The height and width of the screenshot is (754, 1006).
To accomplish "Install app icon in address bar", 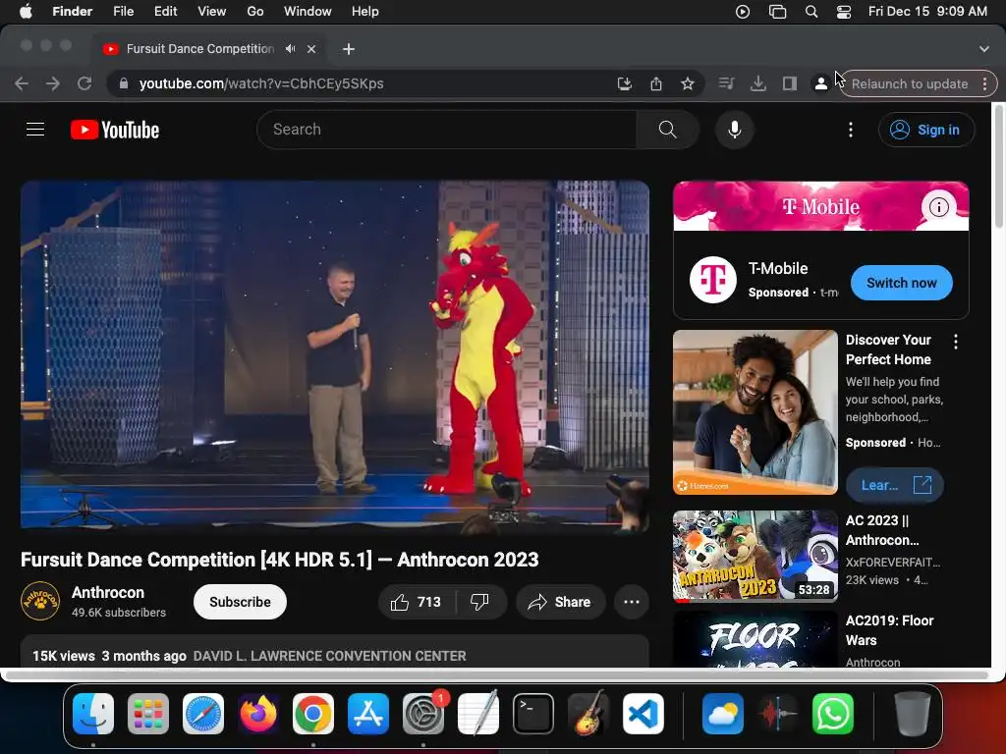I will (624, 84).
